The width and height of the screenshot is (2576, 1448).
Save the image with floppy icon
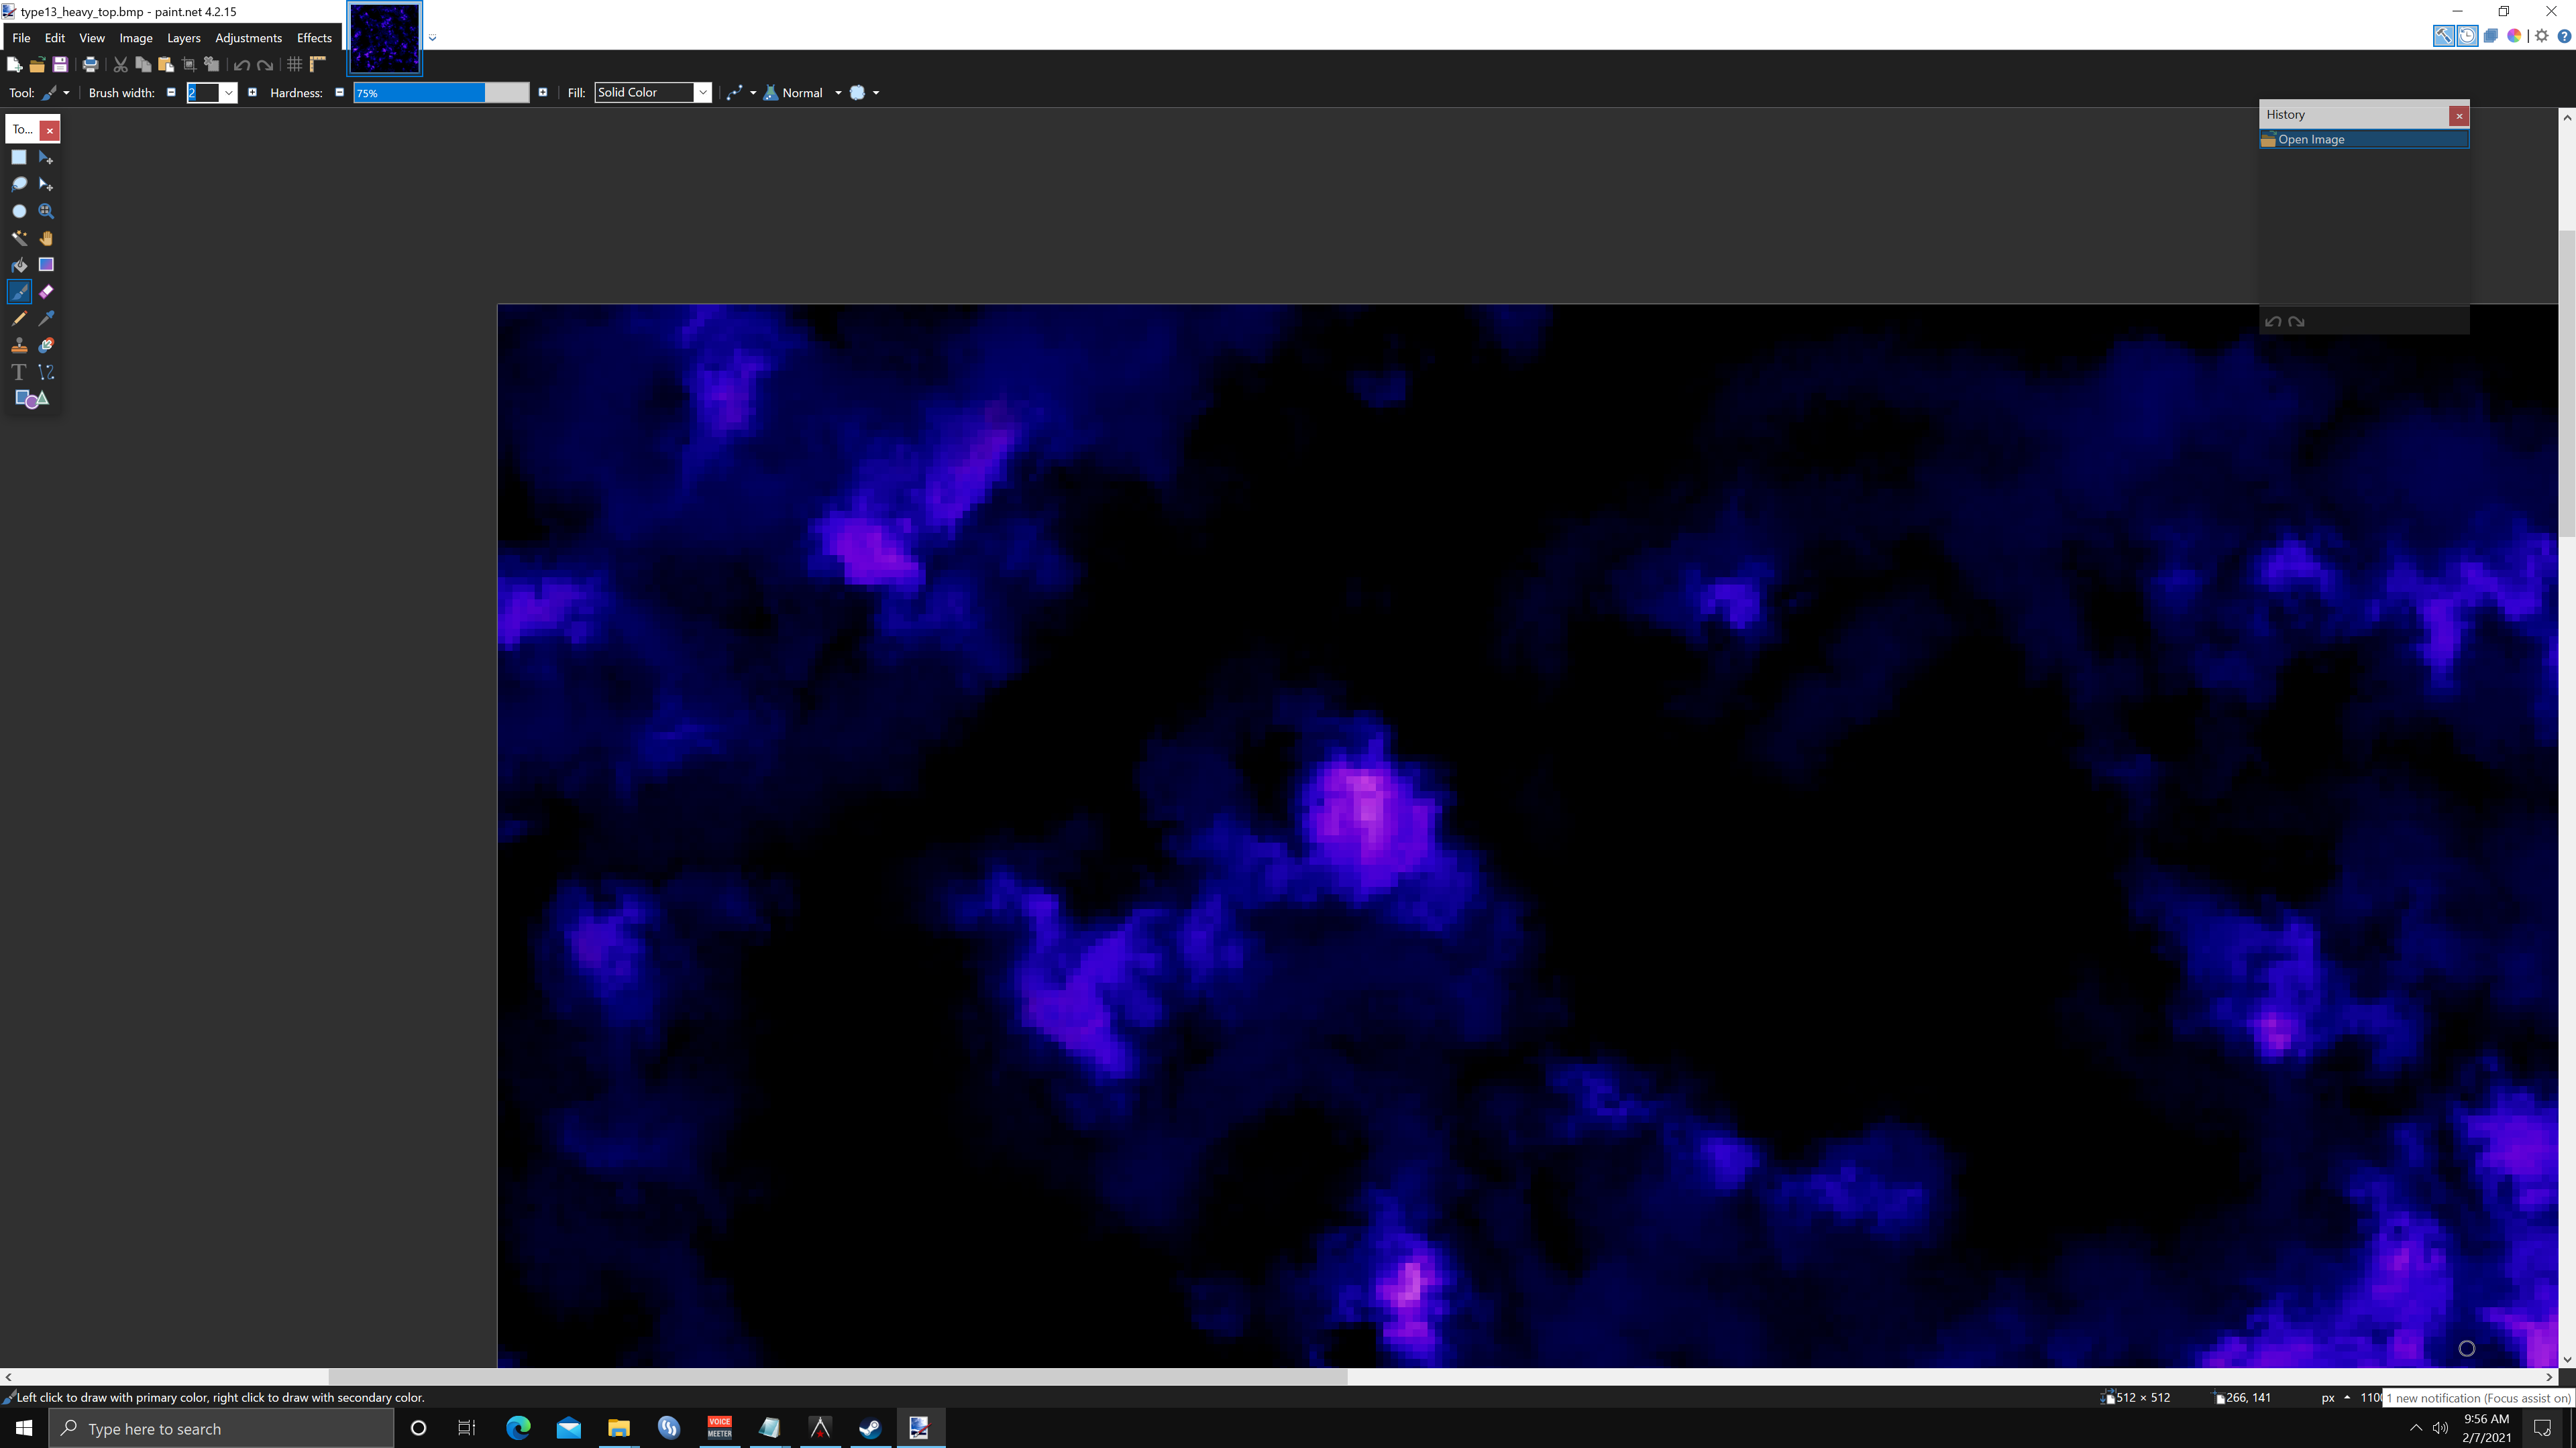[x=60, y=65]
